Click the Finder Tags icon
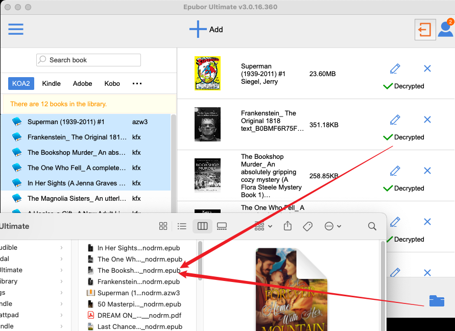Viewport: 455px width, 331px height. (x=307, y=226)
